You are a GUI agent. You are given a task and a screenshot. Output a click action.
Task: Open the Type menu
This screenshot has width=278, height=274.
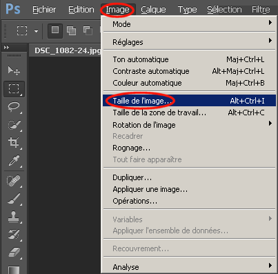(187, 10)
